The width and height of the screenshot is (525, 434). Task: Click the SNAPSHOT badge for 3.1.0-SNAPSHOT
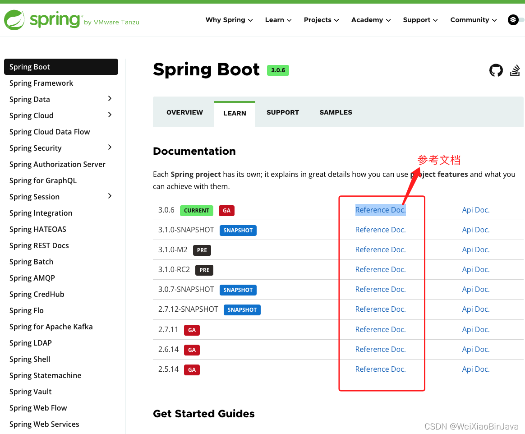(x=238, y=231)
